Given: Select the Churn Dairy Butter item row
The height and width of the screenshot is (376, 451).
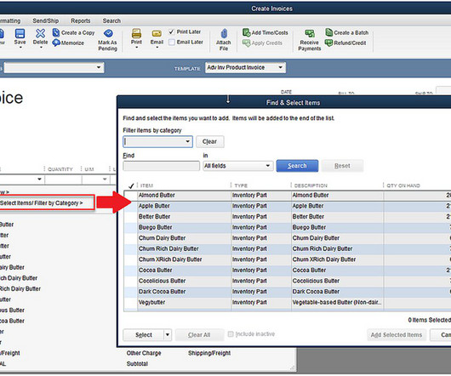Looking at the screenshot, I should (x=288, y=238).
